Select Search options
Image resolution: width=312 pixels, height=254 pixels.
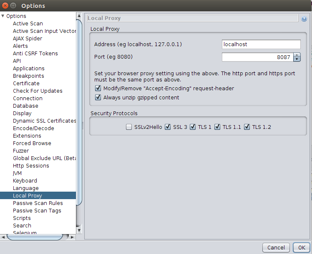pyautogui.click(x=22, y=225)
